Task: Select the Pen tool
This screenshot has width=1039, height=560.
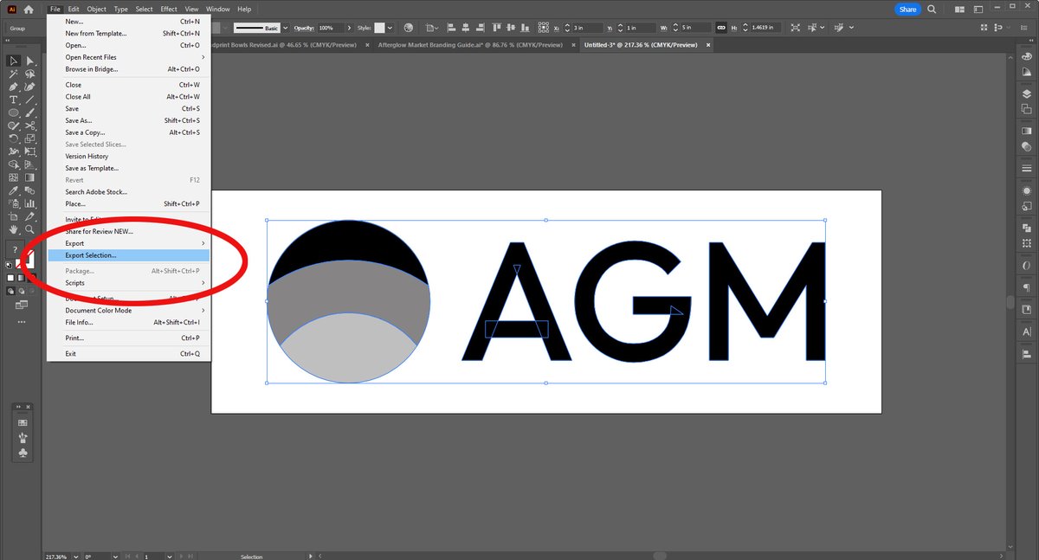Action: point(14,87)
